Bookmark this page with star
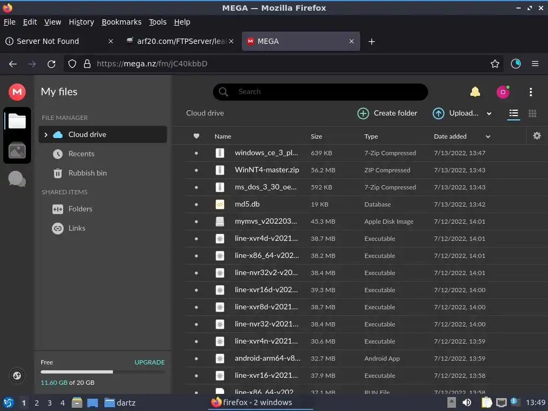This screenshot has width=548, height=411. coord(494,64)
